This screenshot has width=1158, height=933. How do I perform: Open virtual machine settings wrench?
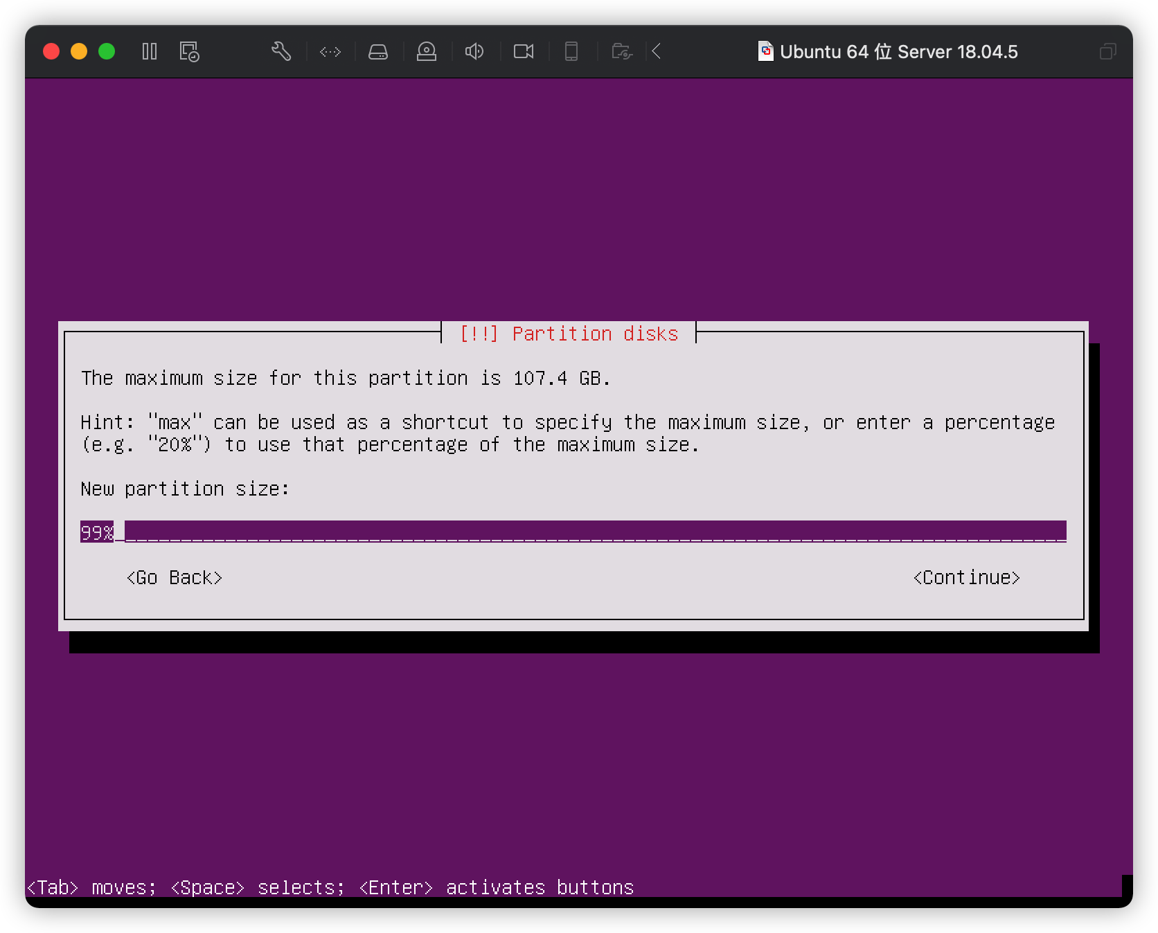[281, 51]
